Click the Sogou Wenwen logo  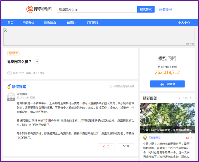click(39, 9)
